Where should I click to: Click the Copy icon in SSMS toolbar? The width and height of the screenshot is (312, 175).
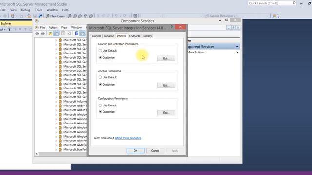(x=103, y=16)
